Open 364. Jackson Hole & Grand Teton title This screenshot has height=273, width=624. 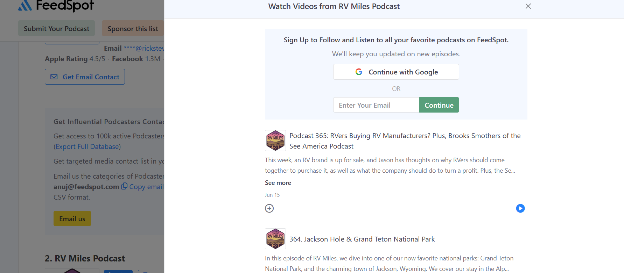(362, 239)
